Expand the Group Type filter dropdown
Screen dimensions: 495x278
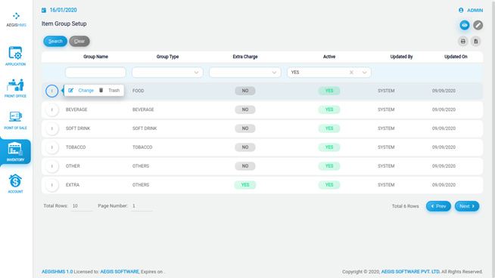click(196, 73)
